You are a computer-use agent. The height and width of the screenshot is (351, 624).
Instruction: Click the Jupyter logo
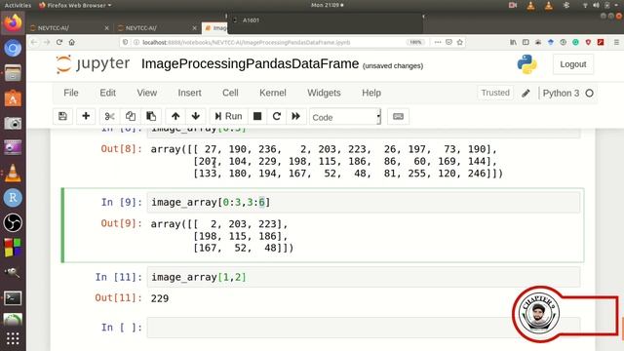[x=93, y=63]
